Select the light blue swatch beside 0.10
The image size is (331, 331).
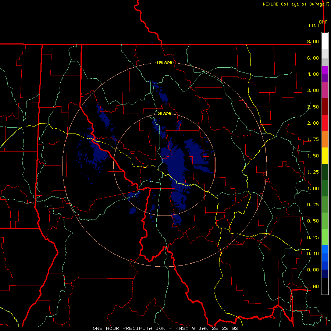[325, 249]
